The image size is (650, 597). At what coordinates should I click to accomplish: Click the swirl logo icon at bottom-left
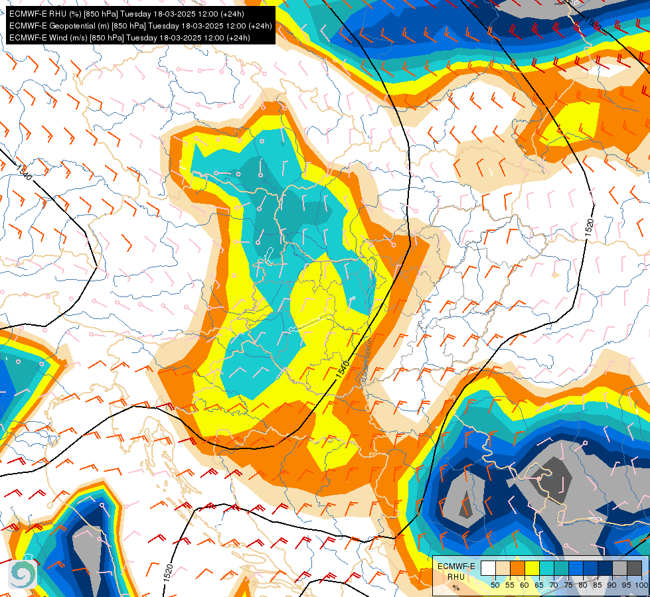(23, 574)
